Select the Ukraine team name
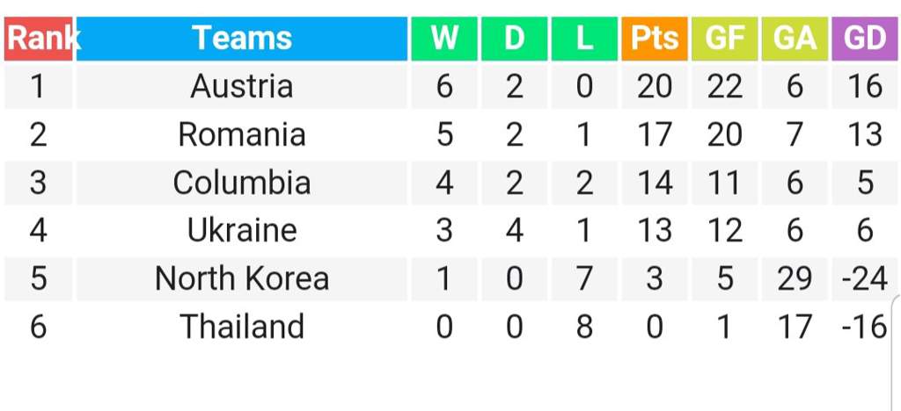This screenshot has height=411, width=901. [242, 231]
